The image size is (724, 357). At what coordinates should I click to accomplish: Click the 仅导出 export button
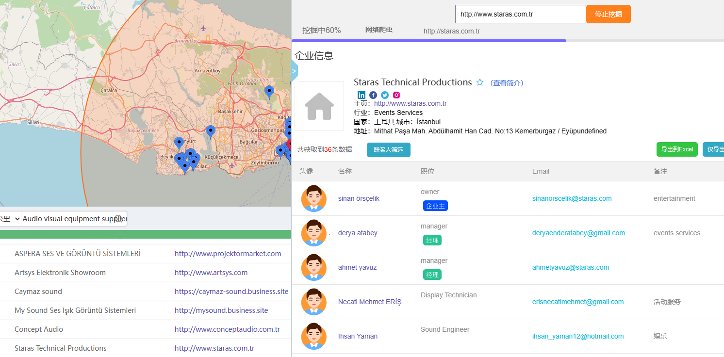coord(713,149)
